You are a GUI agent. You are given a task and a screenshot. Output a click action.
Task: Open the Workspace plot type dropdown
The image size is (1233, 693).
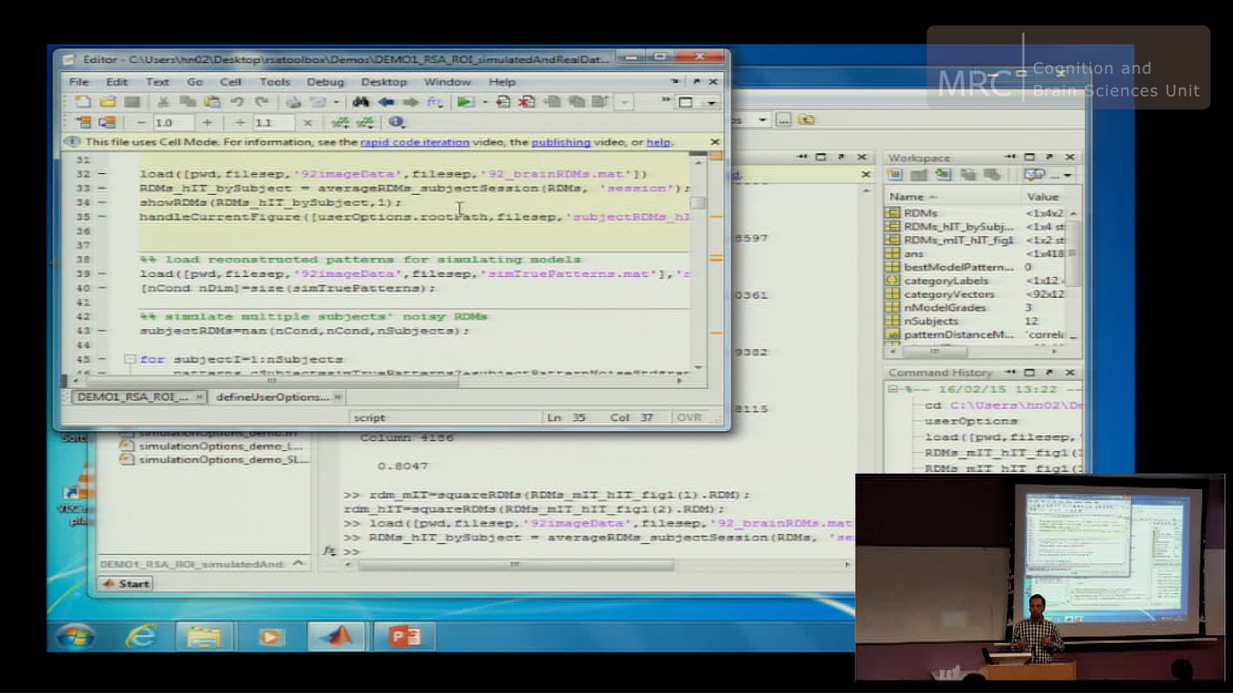1067,175
